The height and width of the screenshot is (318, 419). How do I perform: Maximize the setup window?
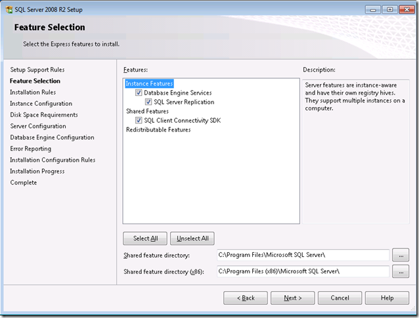point(389,10)
